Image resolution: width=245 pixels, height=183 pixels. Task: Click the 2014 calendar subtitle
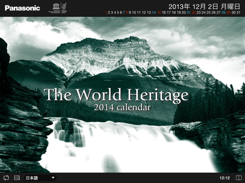122,107
